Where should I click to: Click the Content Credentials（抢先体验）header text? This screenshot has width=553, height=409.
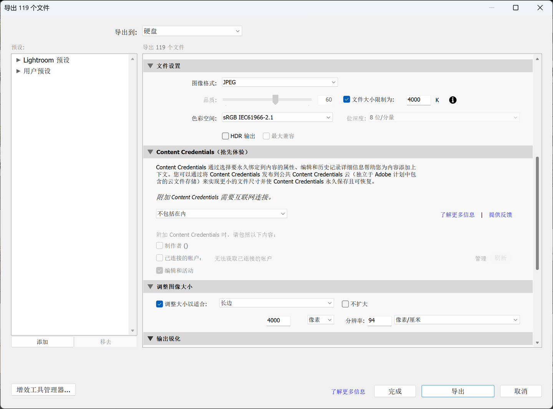[x=204, y=152]
